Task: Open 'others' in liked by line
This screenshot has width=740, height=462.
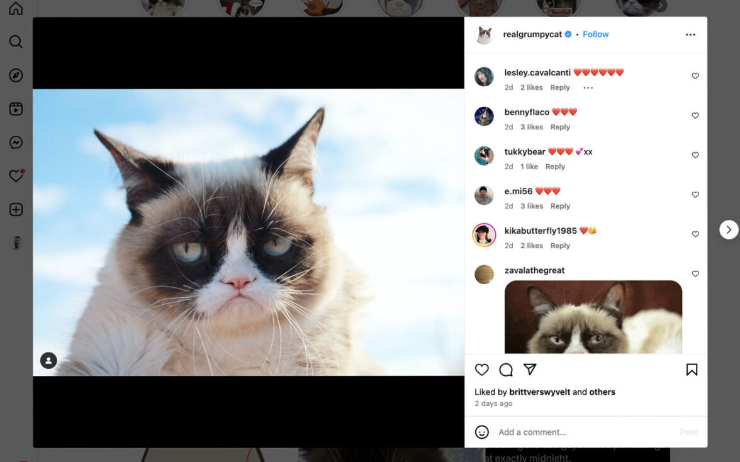Action: coord(602,392)
